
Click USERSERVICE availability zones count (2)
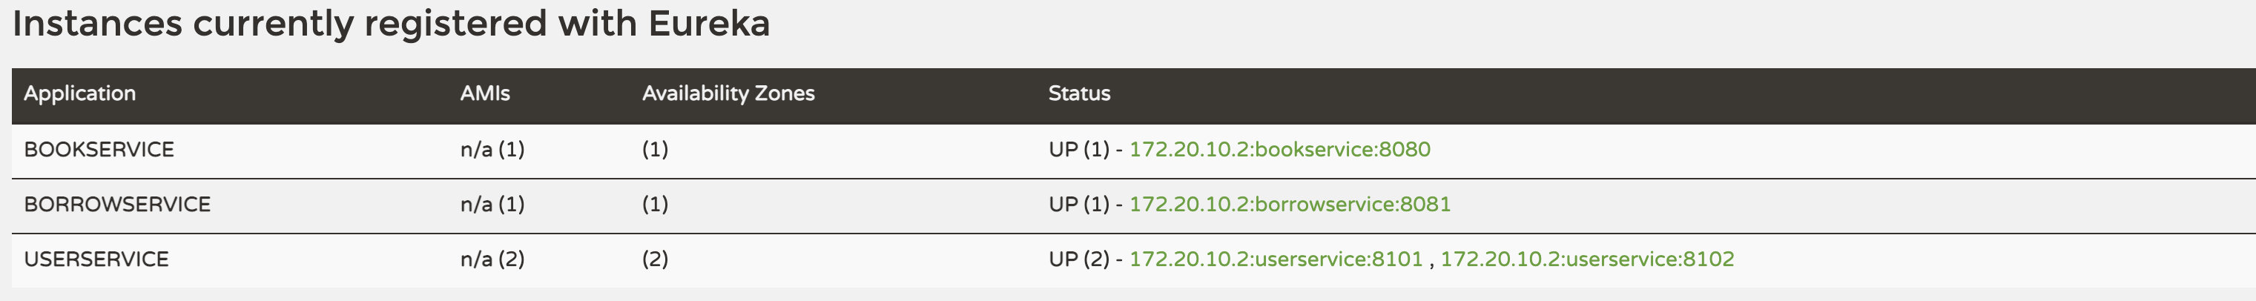655,260
